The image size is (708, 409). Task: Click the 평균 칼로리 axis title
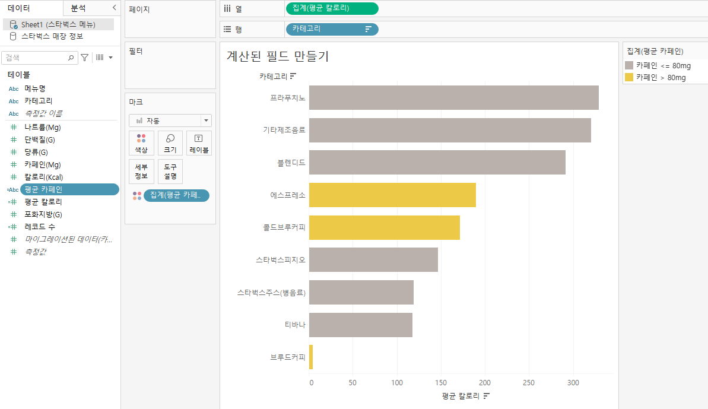(x=460, y=396)
